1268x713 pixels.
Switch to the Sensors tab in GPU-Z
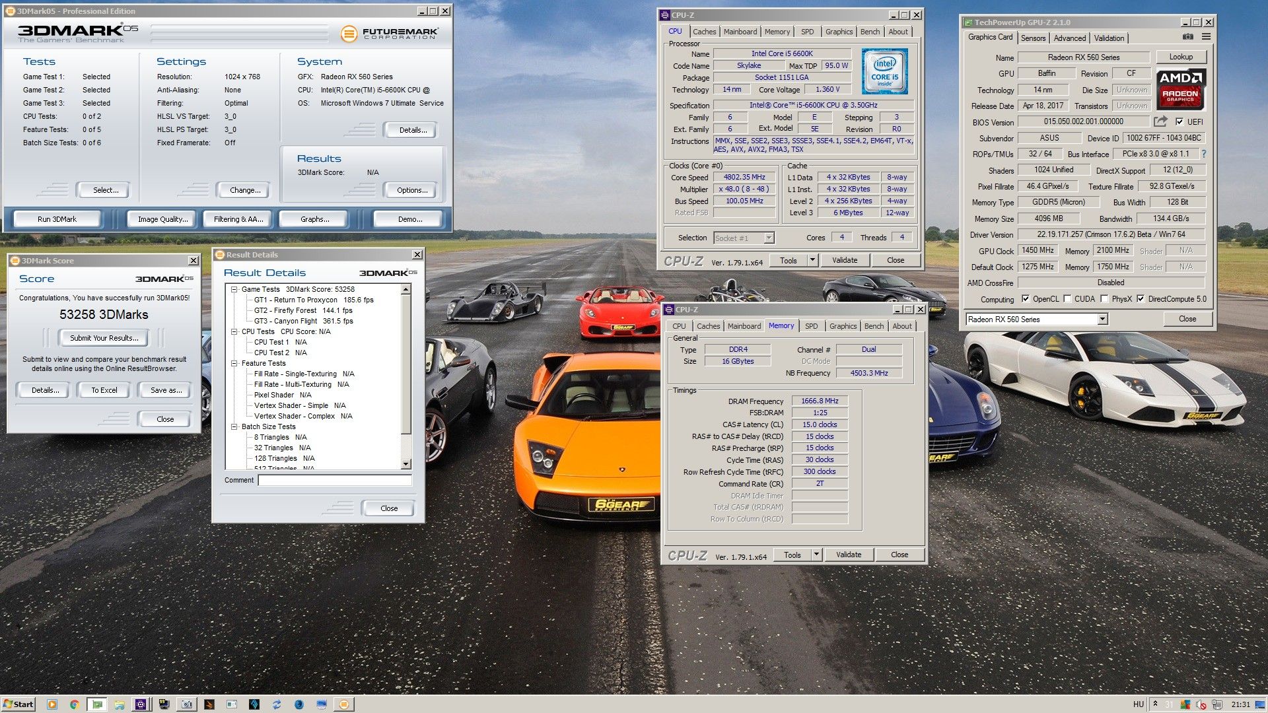point(1033,38)
